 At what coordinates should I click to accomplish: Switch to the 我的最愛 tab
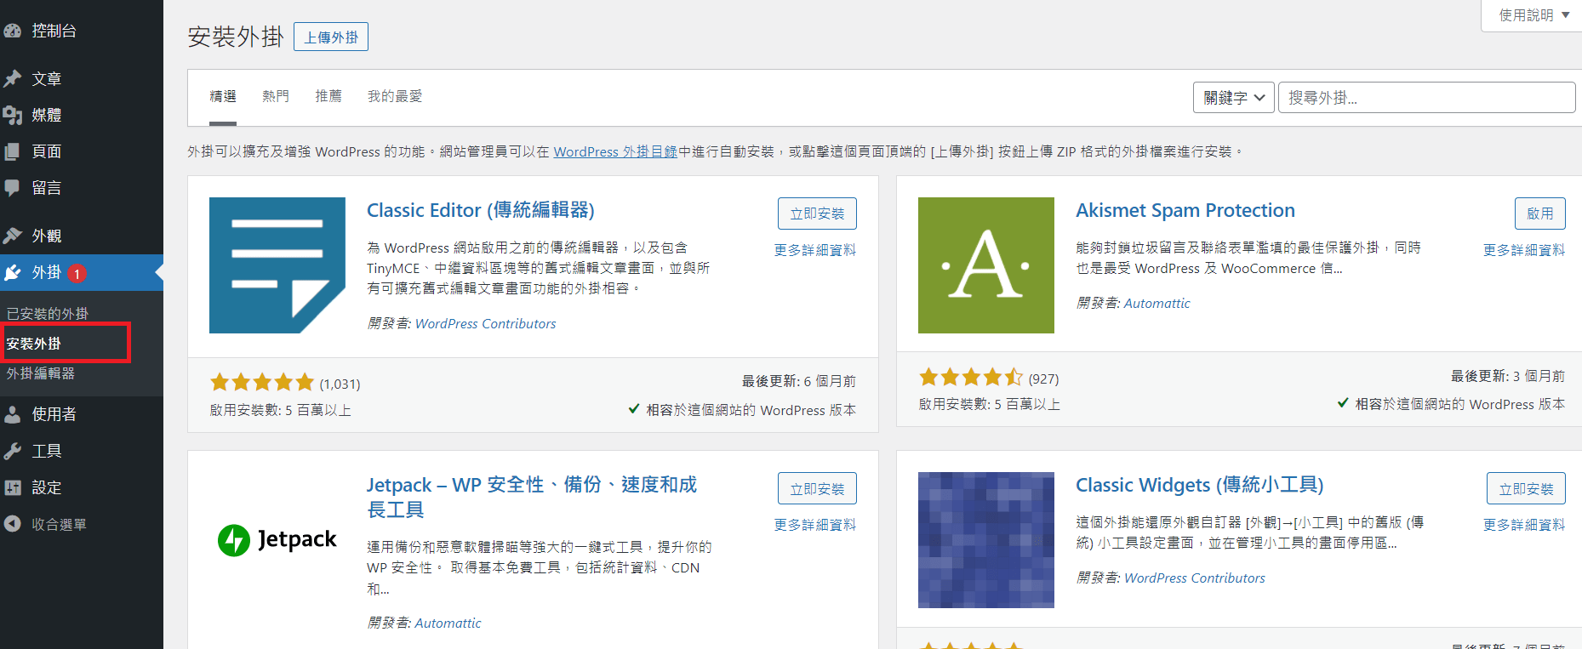[x=395, y=97]
